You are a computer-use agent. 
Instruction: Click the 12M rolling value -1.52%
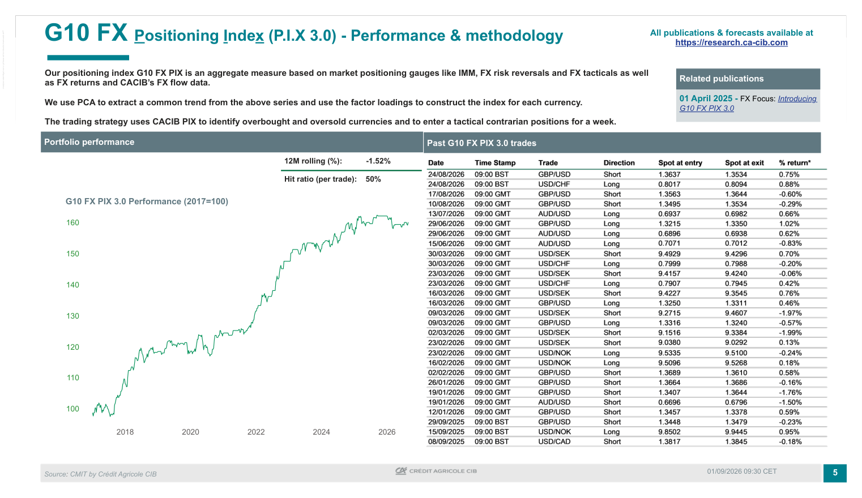click(378, 161)
